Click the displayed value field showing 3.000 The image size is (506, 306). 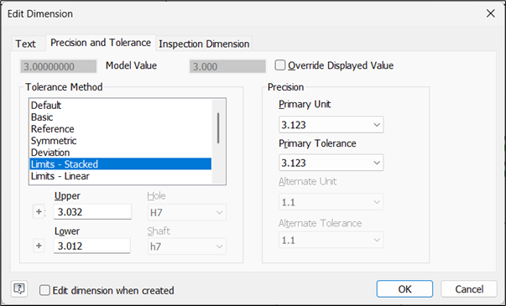pos(227,66)
